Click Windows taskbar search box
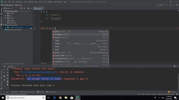The width and height of the screenshot is (179, 100). [25, 98]
